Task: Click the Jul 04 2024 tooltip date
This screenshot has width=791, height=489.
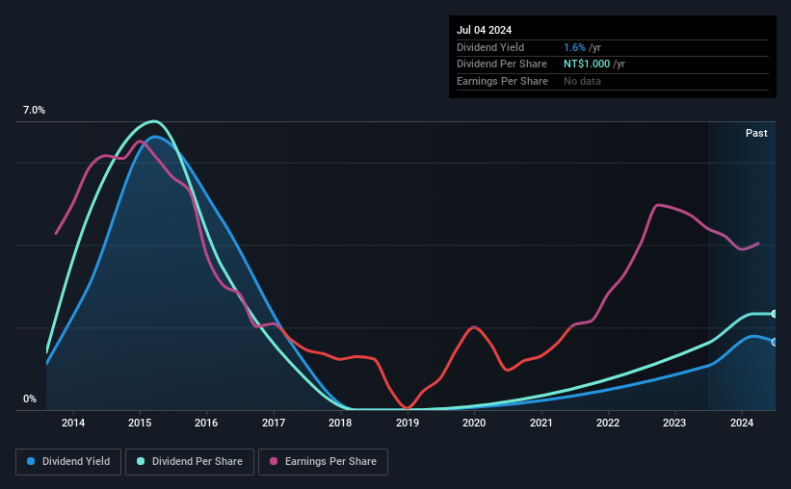Action: (484, 30)
